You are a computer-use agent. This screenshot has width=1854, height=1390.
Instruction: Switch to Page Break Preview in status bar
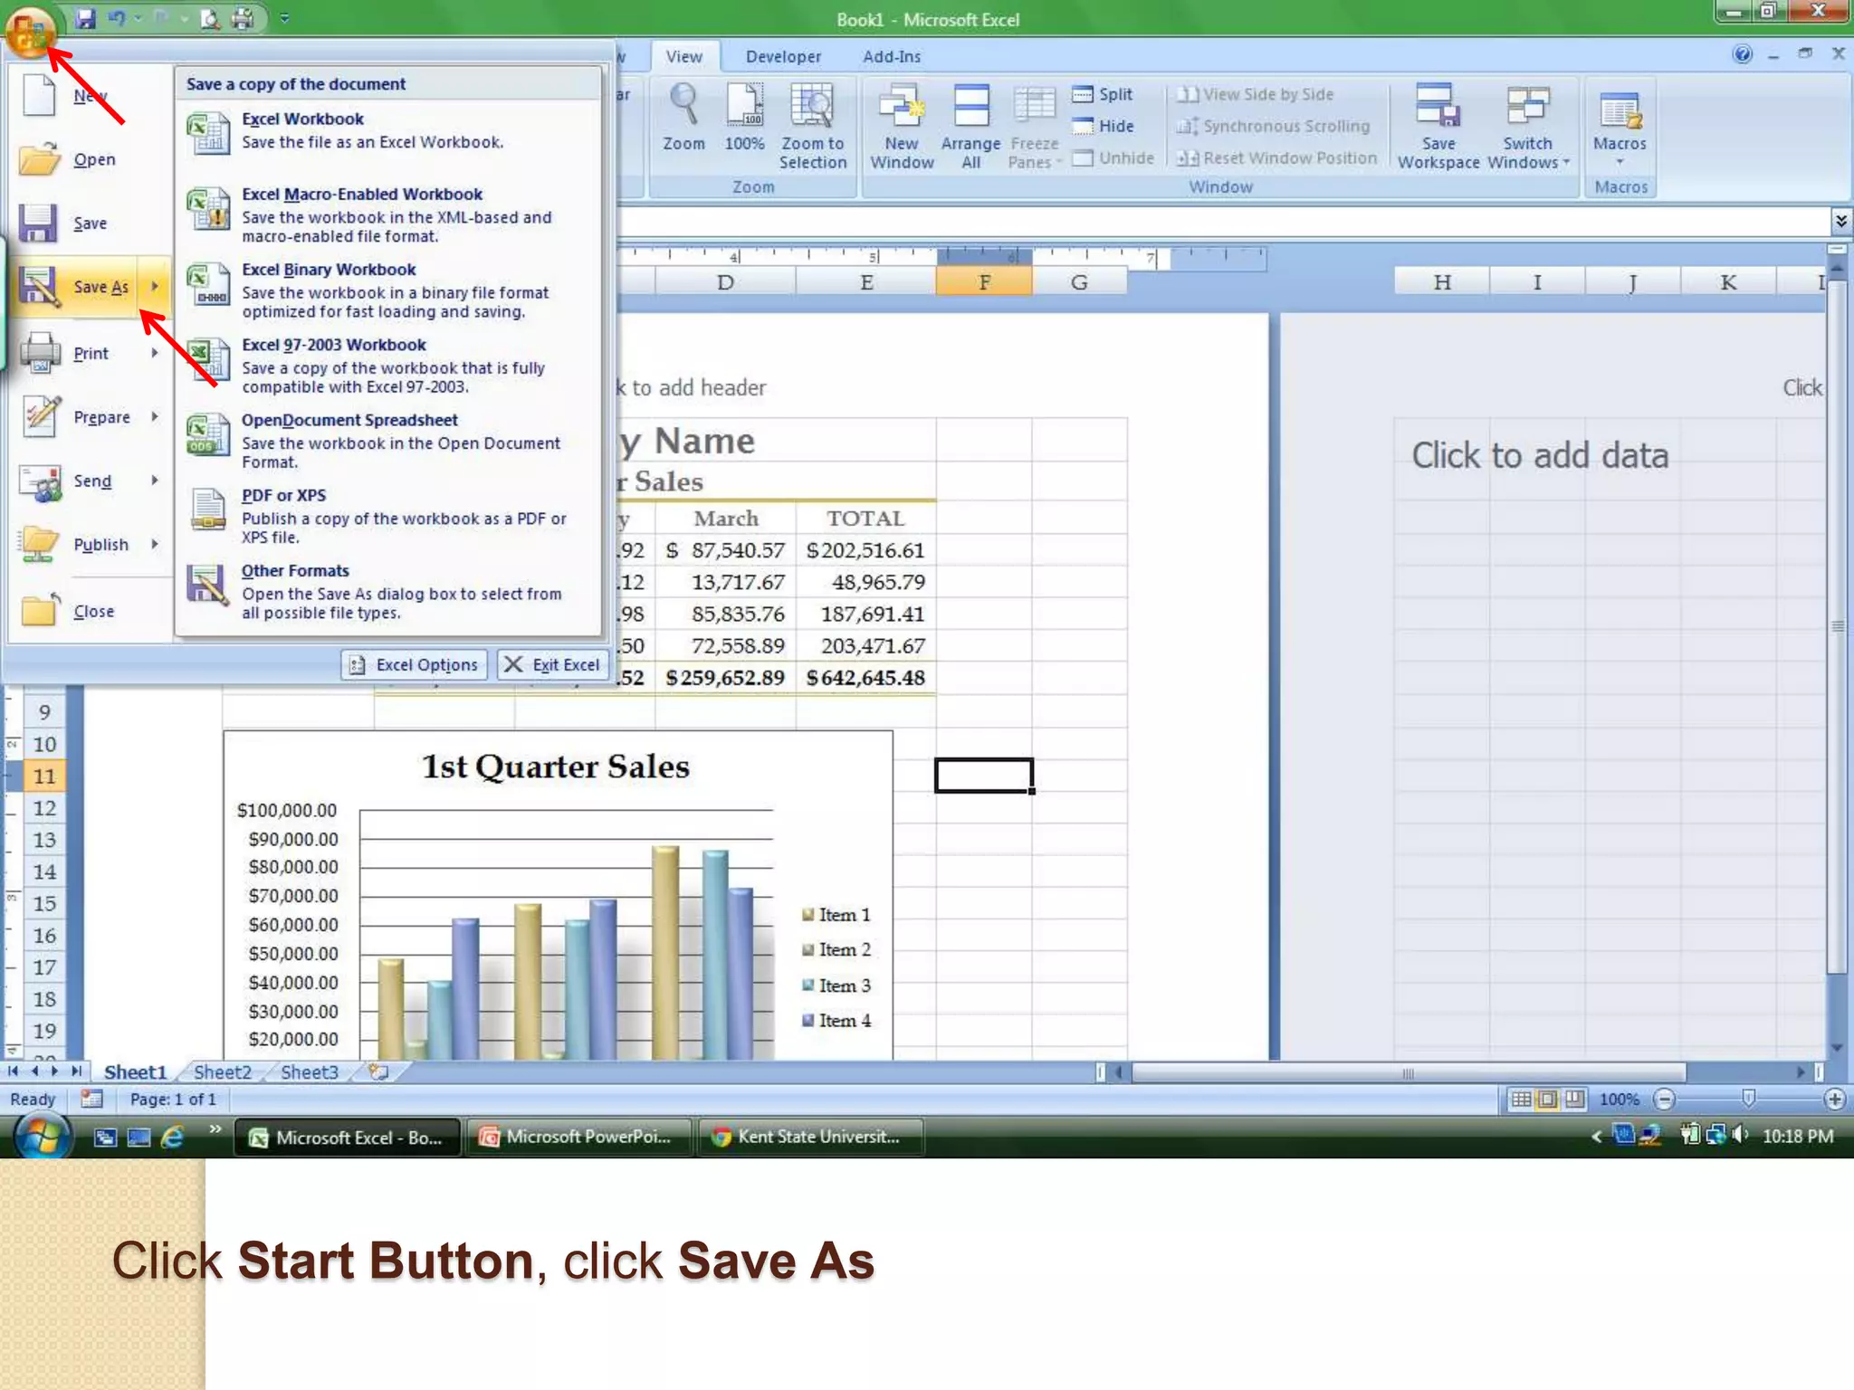[x=1575, y=1100]
